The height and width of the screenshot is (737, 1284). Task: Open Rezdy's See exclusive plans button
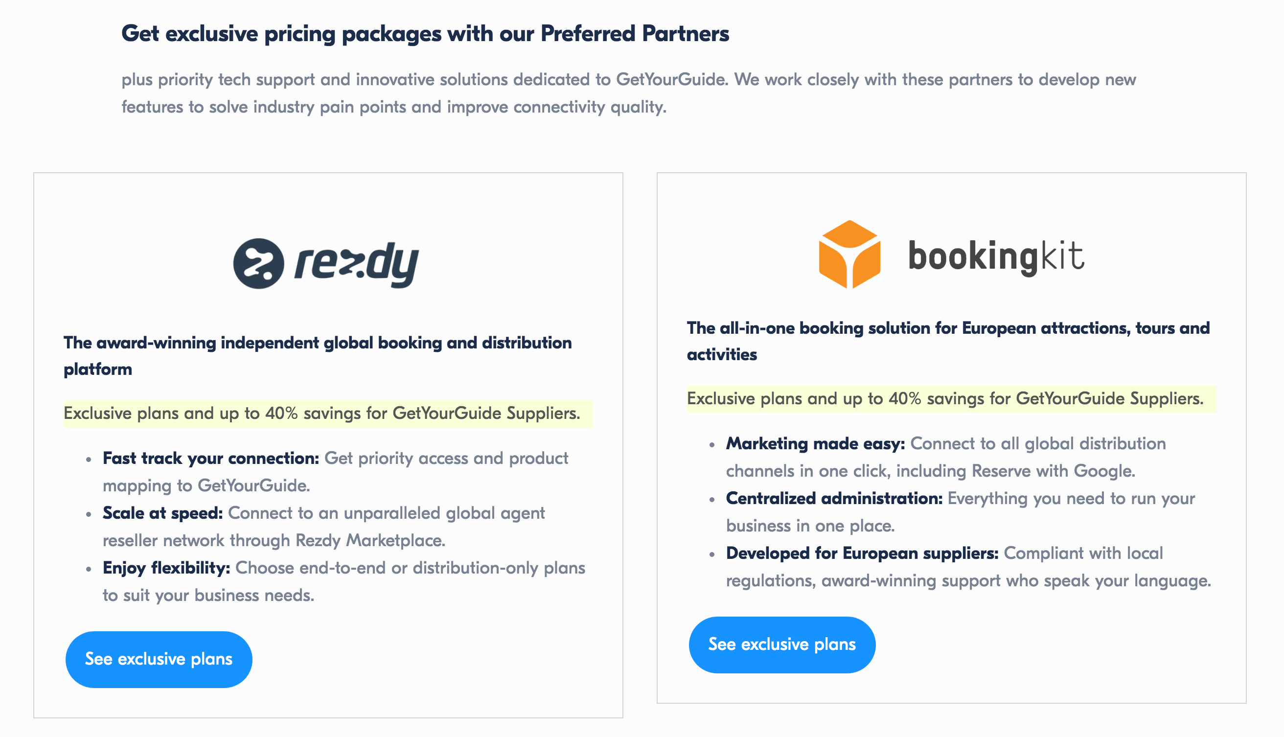(159, 659)
